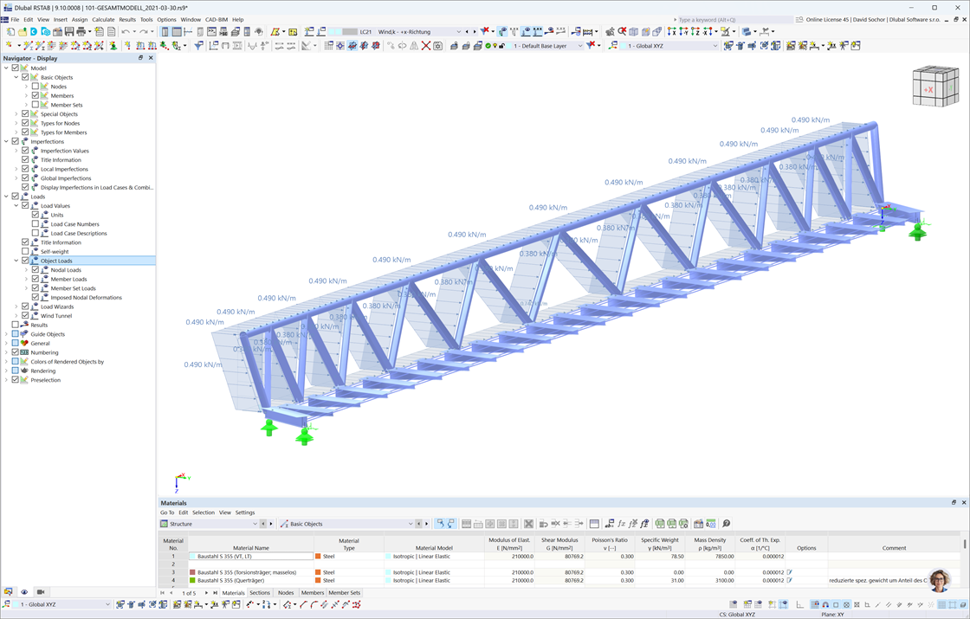Check the Load Case Numbers checkbox

[35, 224]
